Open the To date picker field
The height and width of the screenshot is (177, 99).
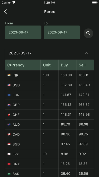pyautogui.click(x=62, y=32)
